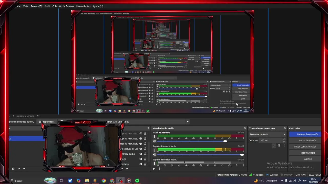The height and width of the screenshot is (184, 328).
Task: Pop out the sources dock with float icon
Action: pyautogui.click(x=148, y=128)
